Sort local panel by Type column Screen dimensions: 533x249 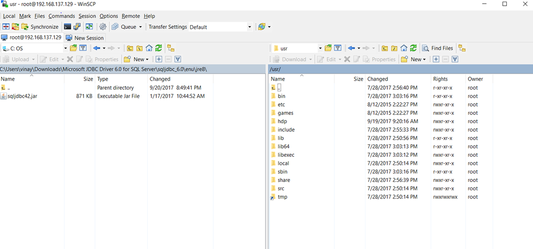[x=121, y=79]
